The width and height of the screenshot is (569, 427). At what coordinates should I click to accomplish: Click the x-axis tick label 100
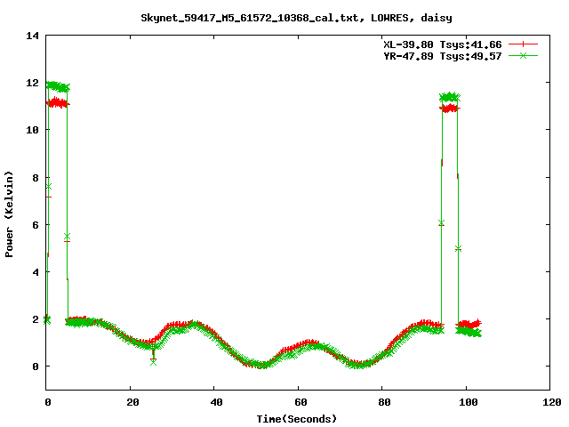(x=469, y=402)
